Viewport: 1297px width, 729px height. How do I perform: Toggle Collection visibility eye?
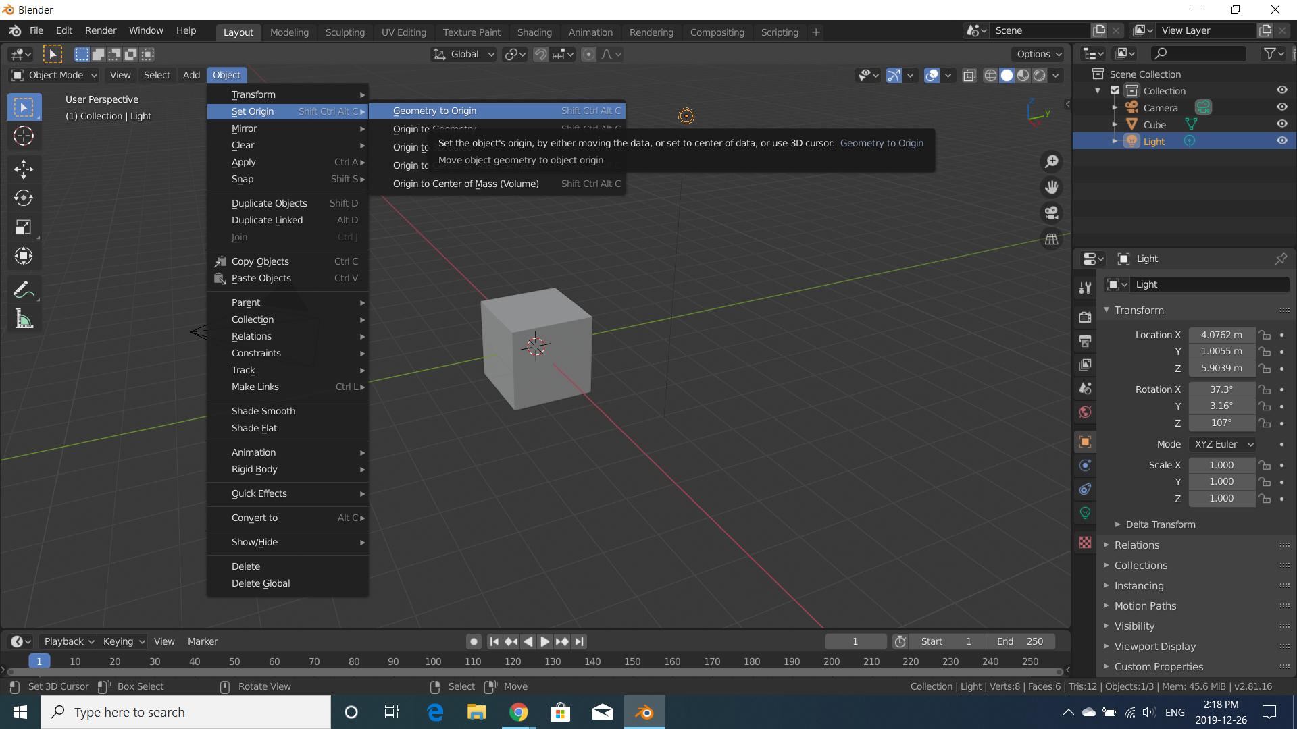(x=1281, y=90)
